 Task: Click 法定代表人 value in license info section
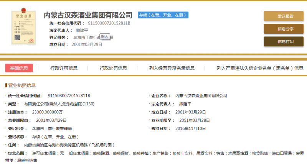(185, 104)
